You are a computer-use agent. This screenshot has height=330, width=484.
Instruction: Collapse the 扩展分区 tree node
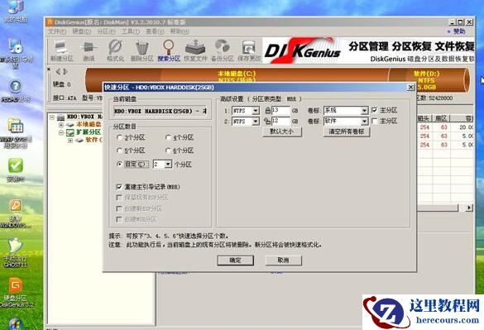tap(61, 132)
